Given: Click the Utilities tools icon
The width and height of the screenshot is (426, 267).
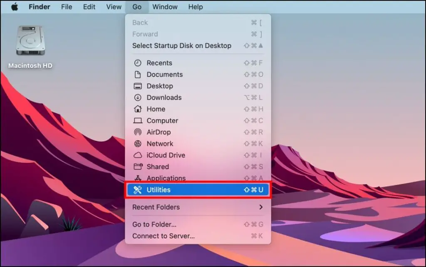Looking at the screenshot, I should tap(138, 190).
